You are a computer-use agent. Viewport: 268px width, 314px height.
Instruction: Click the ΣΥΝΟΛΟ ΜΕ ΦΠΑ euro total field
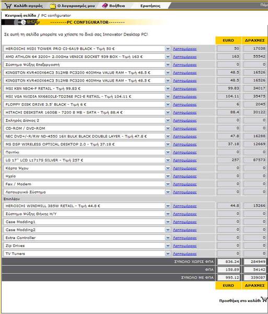pyautogui.click(x=228, y=277)
